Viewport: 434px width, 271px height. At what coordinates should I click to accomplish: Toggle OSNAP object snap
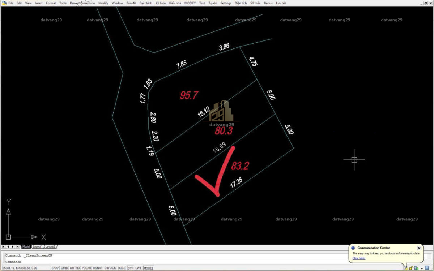97,268
